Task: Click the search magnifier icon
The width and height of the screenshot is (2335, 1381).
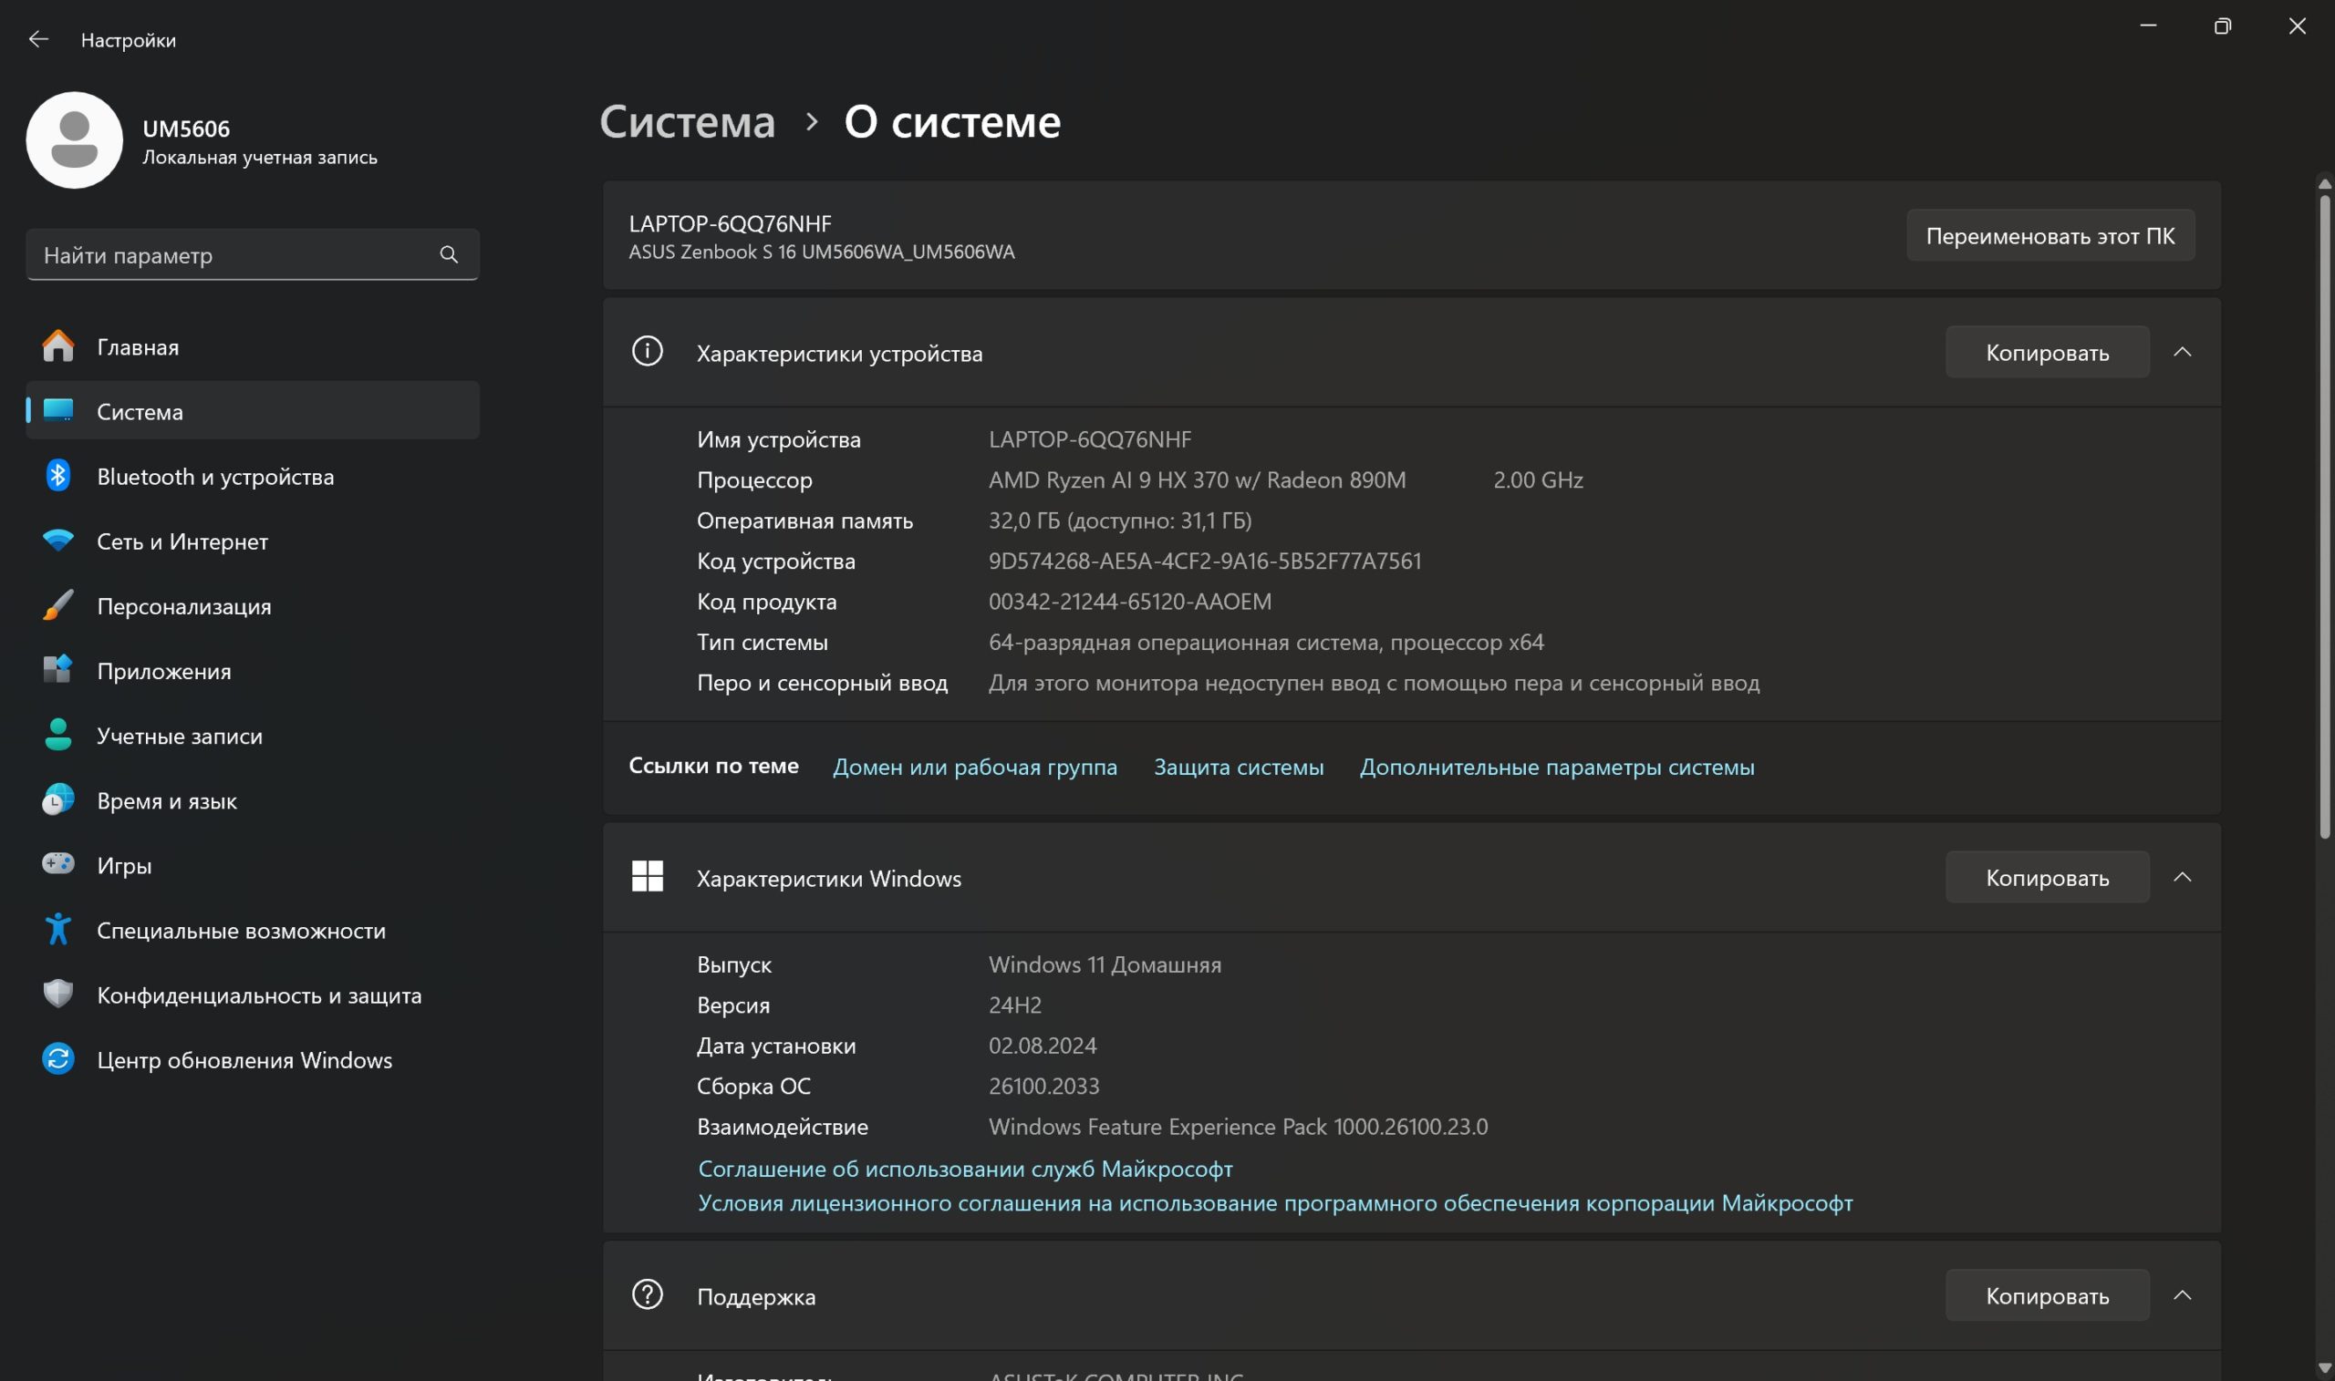Action: pyautogui.click(x=449, y=255)
